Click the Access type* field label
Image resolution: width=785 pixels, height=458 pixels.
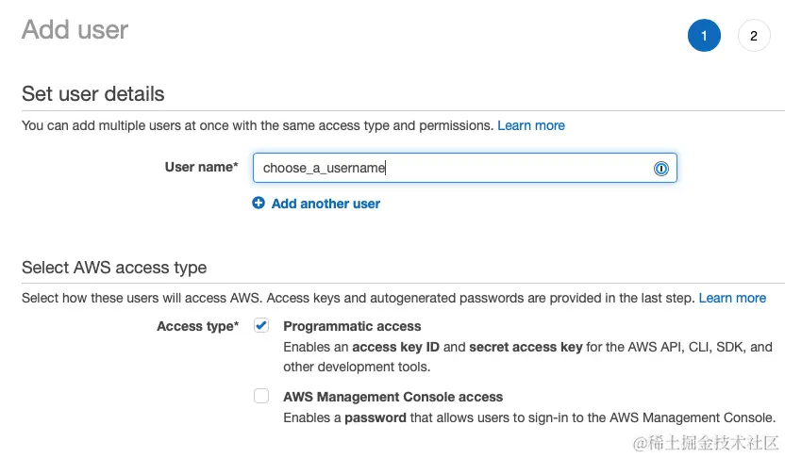pyautogui.click(x=197, y=326)
